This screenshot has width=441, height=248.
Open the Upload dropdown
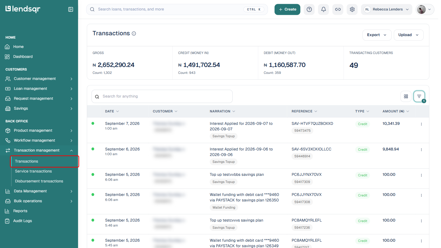point(409,35)
